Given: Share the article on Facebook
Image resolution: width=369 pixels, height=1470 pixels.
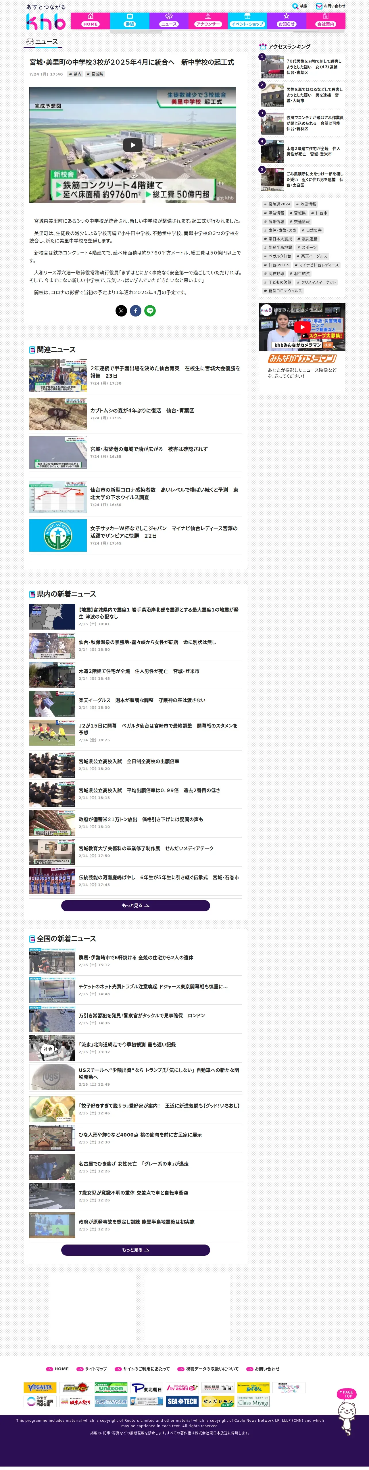Looking at the screenshot, I should point(135,310).
